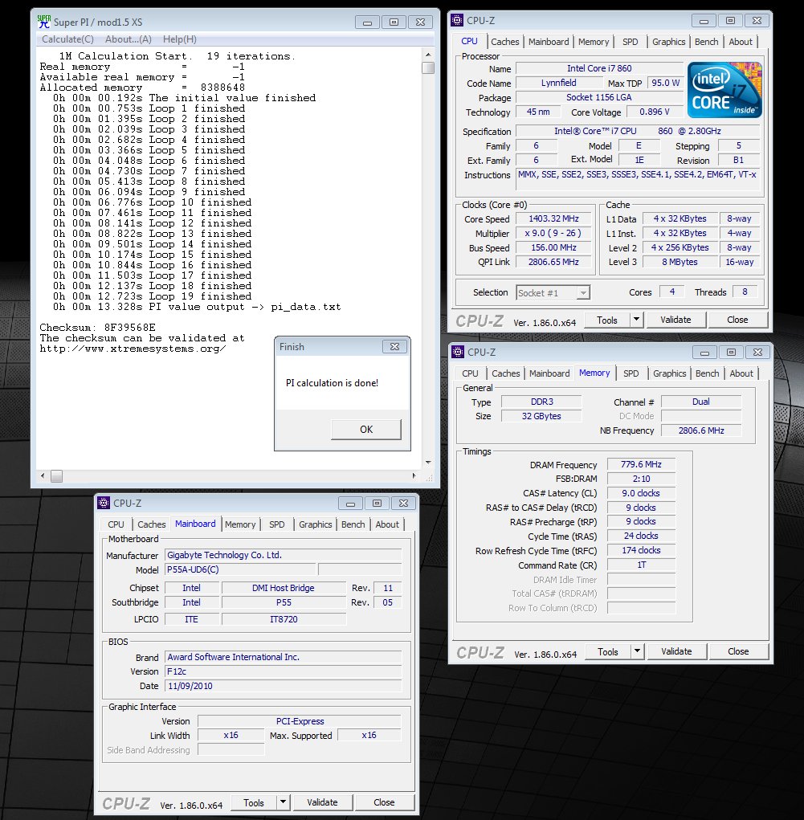Switch to Mainboard tab in top CPU-Z window
Viewport: 804px width, 820px height.
(x=549, y=42)
